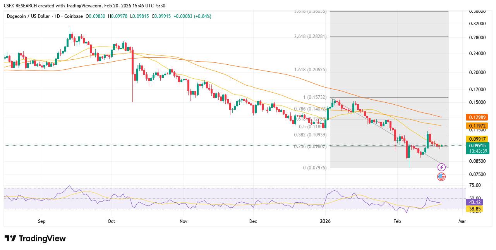Click the 2026 label on the time axis
496x250 pixels.
[x=325, y=221]
